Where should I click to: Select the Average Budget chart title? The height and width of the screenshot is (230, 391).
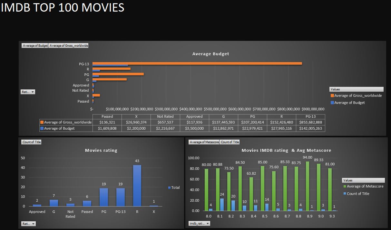pos(211,54)
